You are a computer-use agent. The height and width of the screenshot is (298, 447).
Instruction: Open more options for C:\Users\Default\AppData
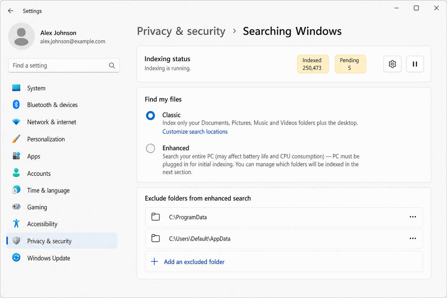[x=413, y=238]
